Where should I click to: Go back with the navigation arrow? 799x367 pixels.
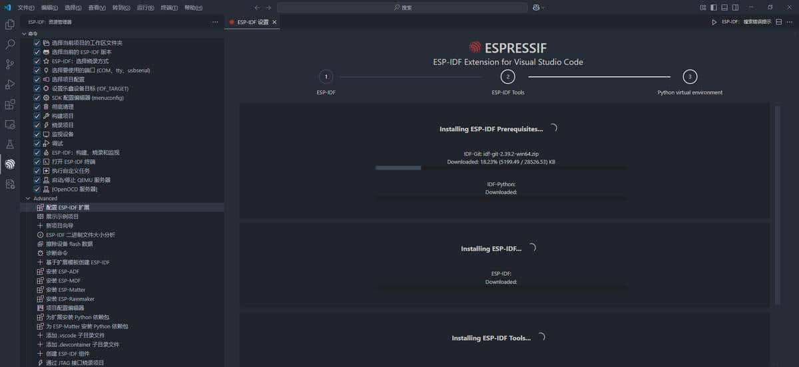pos(258,7)
